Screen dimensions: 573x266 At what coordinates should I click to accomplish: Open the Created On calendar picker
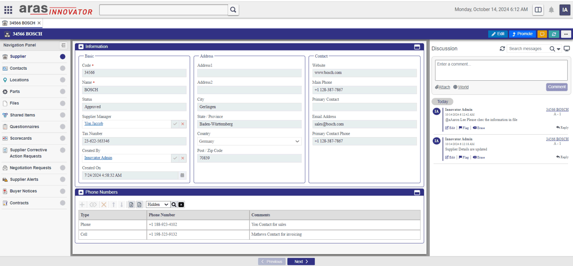click(x=182, y=175)
